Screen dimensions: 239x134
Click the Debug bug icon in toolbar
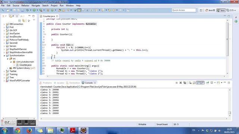point(27,10)
